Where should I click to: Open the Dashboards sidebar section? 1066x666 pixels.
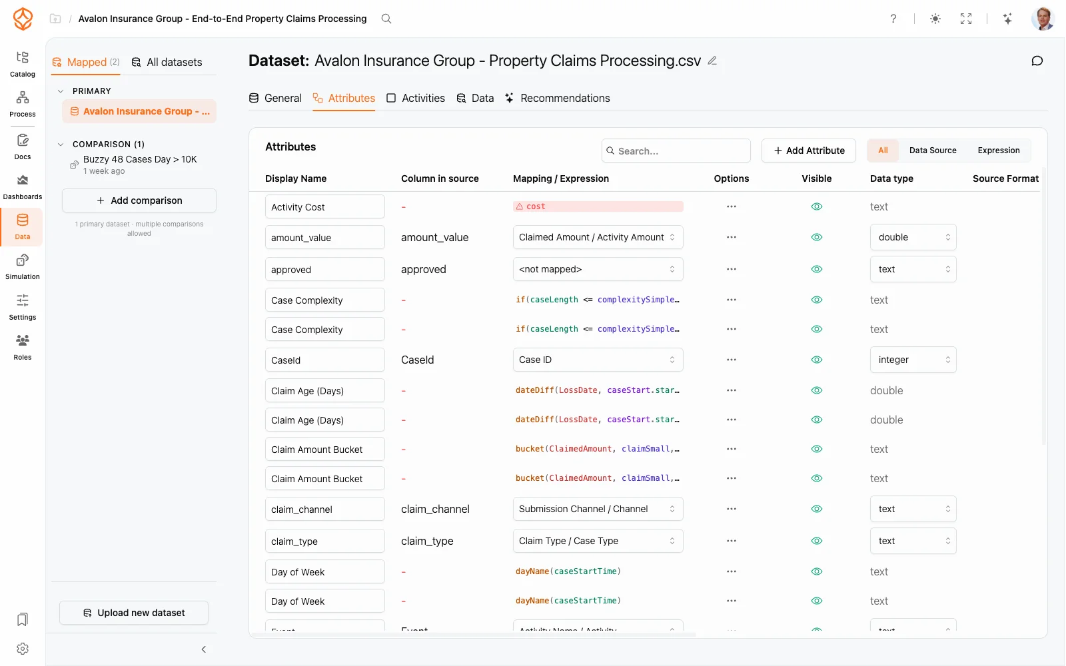click(23, 186)
